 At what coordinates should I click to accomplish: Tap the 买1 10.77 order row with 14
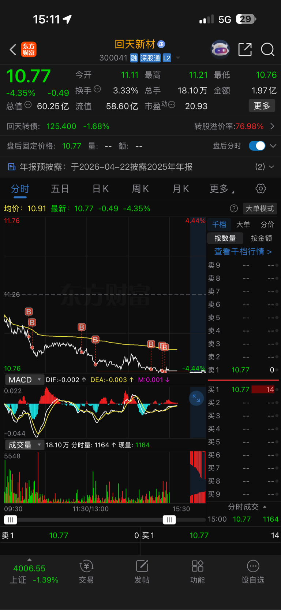pyautogui.click(x=243, y=389)
